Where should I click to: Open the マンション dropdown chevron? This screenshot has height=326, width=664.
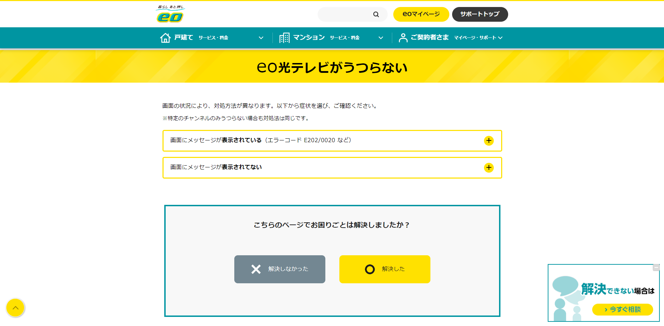click(381, 38)
